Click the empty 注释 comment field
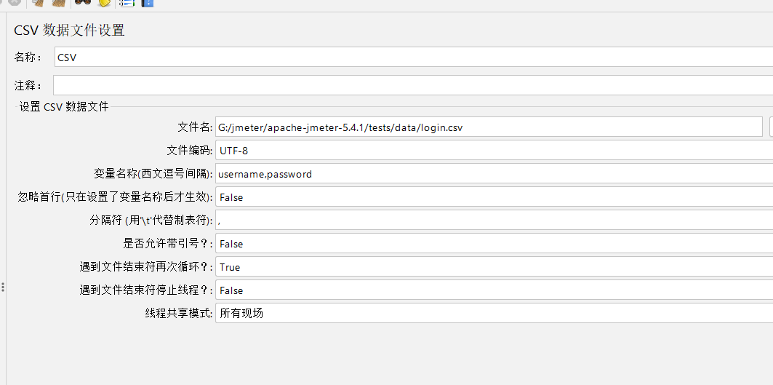This screenshot has height=385, width=773. (x=412, y=85)
